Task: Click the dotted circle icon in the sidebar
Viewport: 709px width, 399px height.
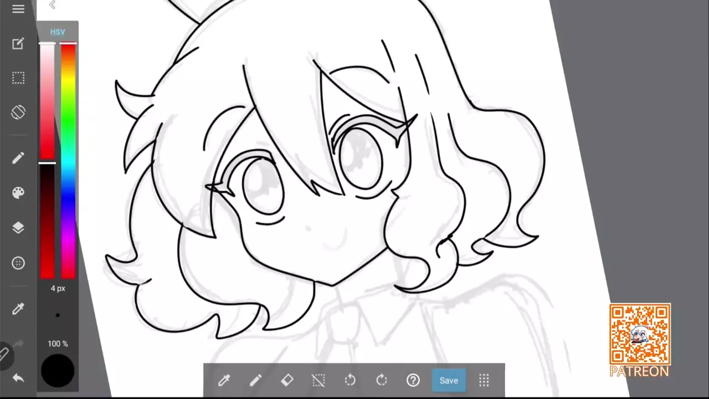Action: pyautogui.click(x=18, y=263)
